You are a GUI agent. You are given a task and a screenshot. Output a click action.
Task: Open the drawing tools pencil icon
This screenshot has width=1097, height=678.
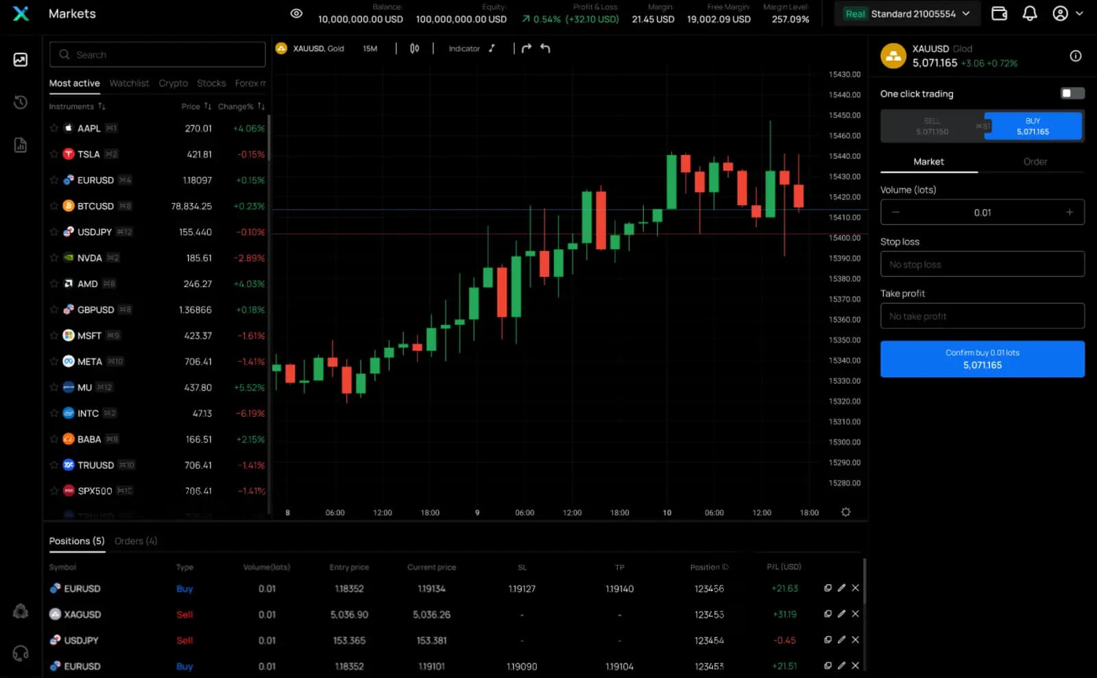click(x=492, y=49)
